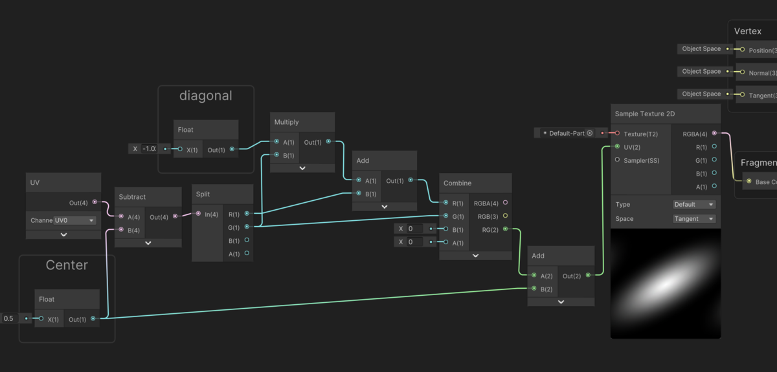Click the Split node B(1) output port
Viewport: 777px width, 372px height.
pyautogui.click(x=247, y=240)
